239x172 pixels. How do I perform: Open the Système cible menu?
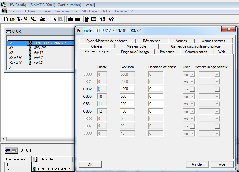click(66, 11)
